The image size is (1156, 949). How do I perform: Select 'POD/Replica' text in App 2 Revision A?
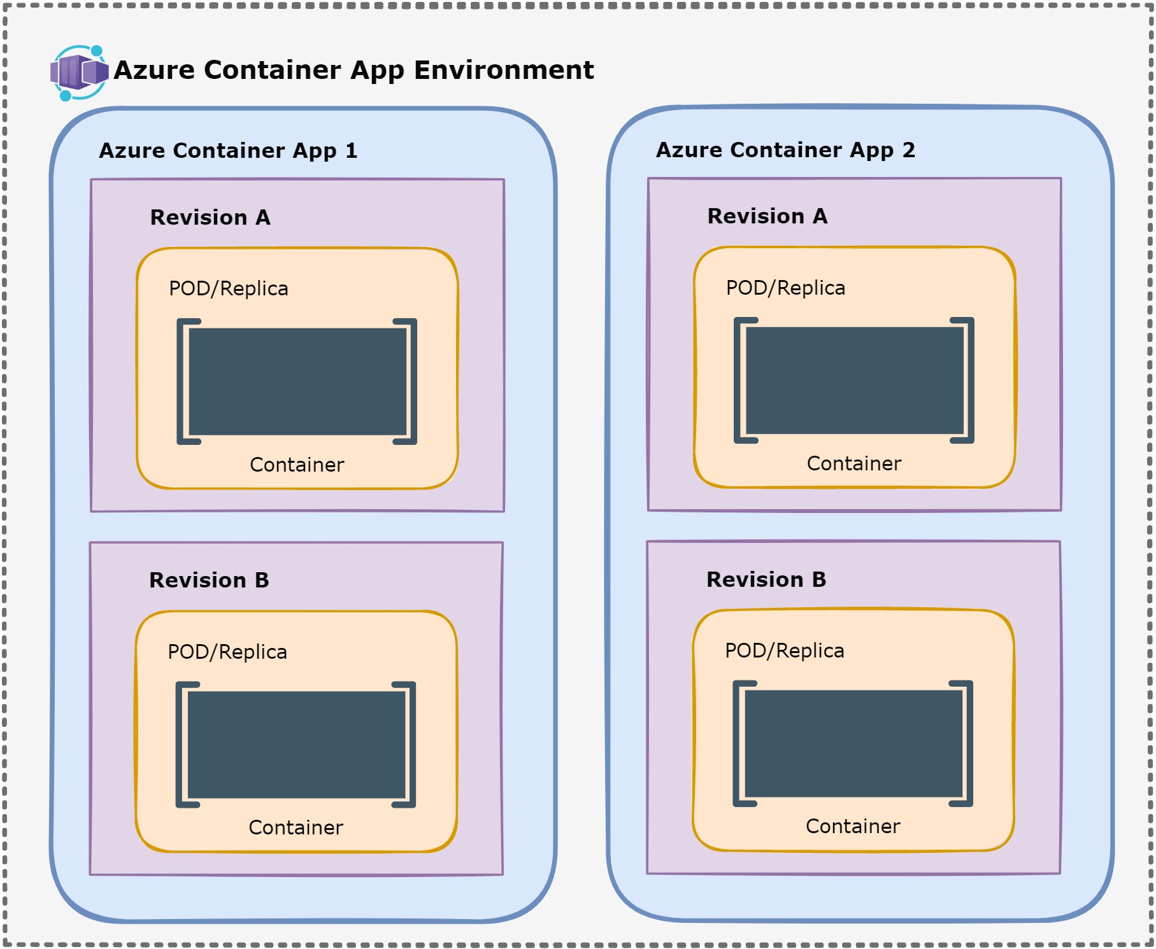coord(785,288)
